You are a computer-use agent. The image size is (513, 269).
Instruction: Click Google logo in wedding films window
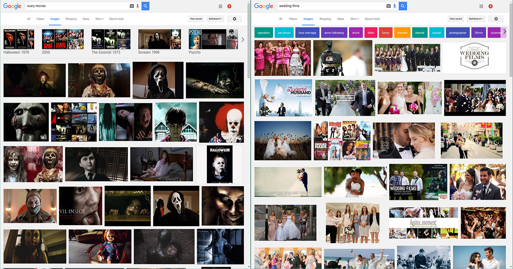(264, 6)
